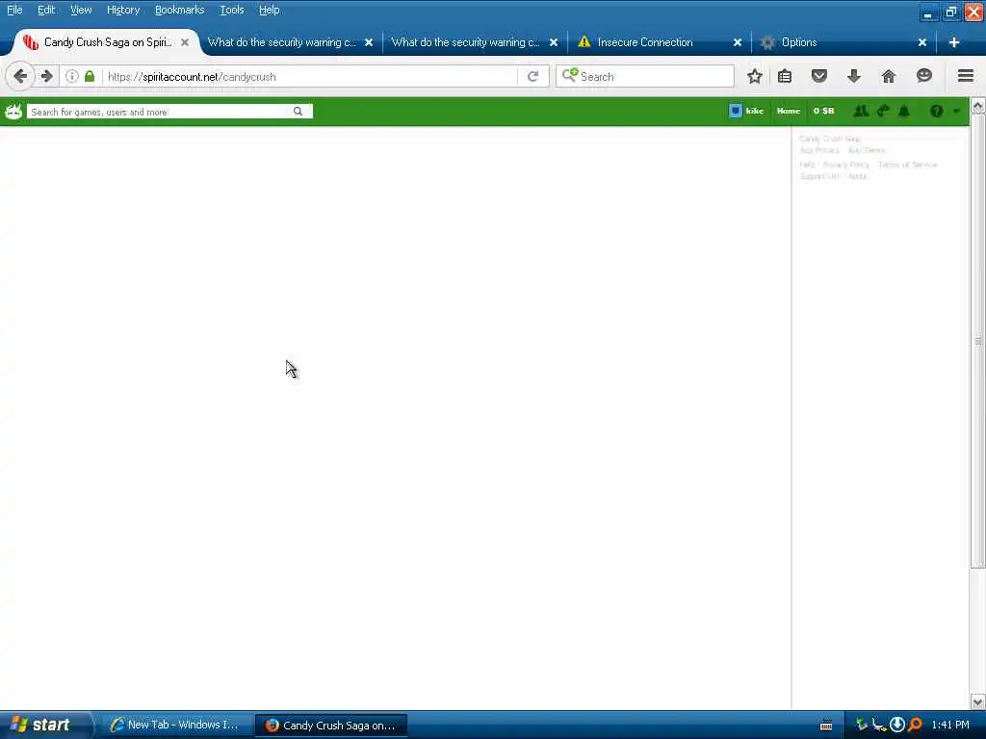This screenshot has width=986, height=739.
Task: Click the magnifier in games search box
Action: 298,112
